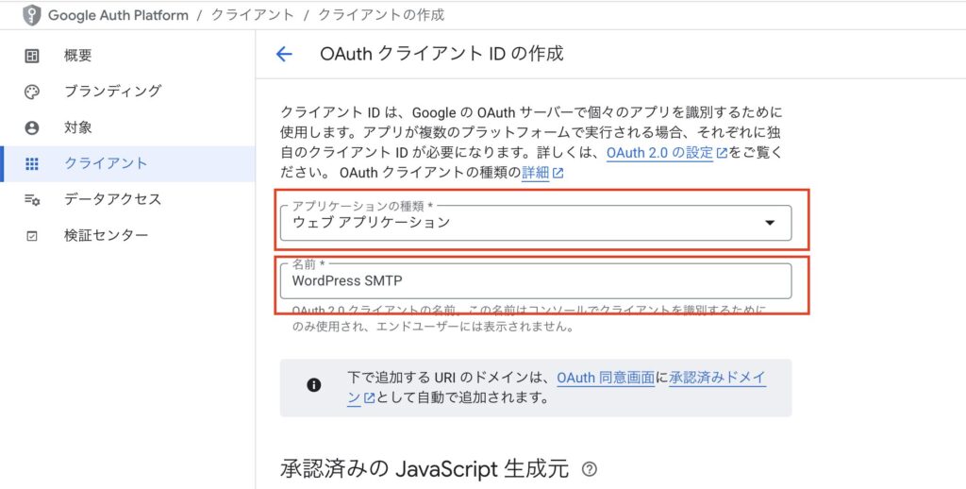Click the 名前 field containing WordPress SMTP
This screenshot has height=489, width=966.
pos(536,281)
